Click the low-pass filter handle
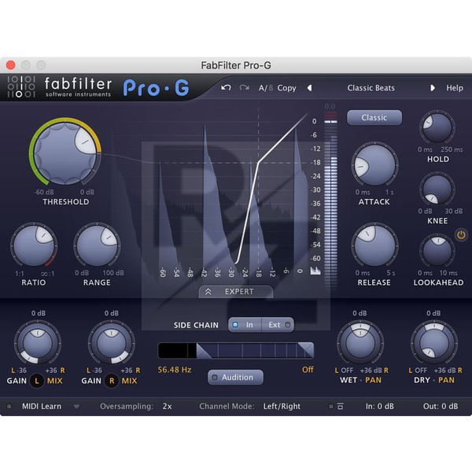 306,350
